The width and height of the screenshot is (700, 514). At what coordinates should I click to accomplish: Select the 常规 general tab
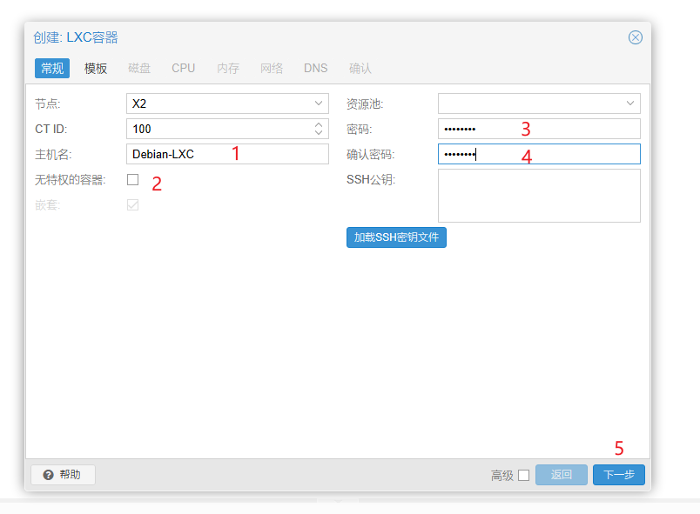(52, 68)
